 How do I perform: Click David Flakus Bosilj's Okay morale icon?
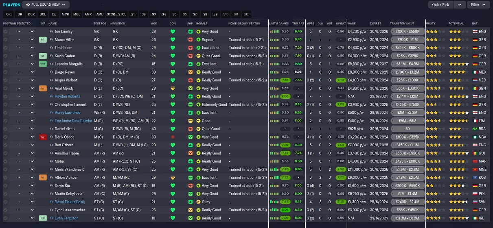(x=198, y=202)
